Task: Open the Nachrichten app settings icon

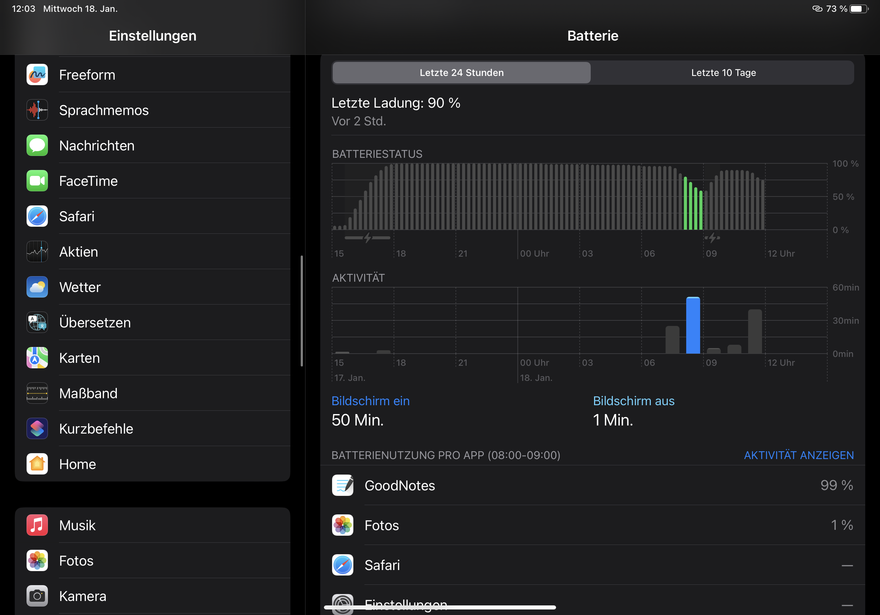Action: [37, 146]
